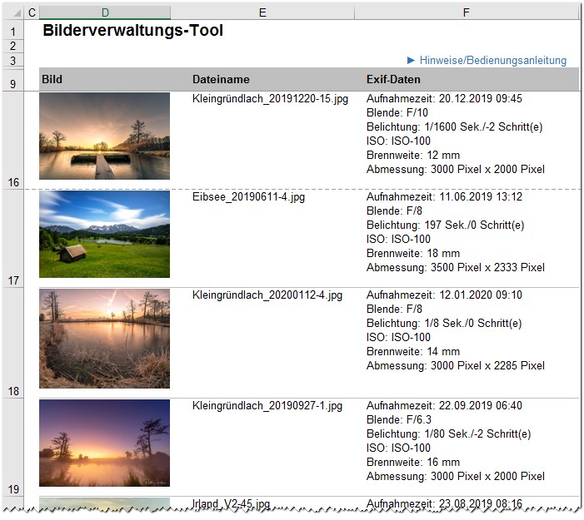Click Belichtung: 1/8 Sek./0 Schritt(e)
The height and width of the screenshot is (520, 584).
point(444,324)
